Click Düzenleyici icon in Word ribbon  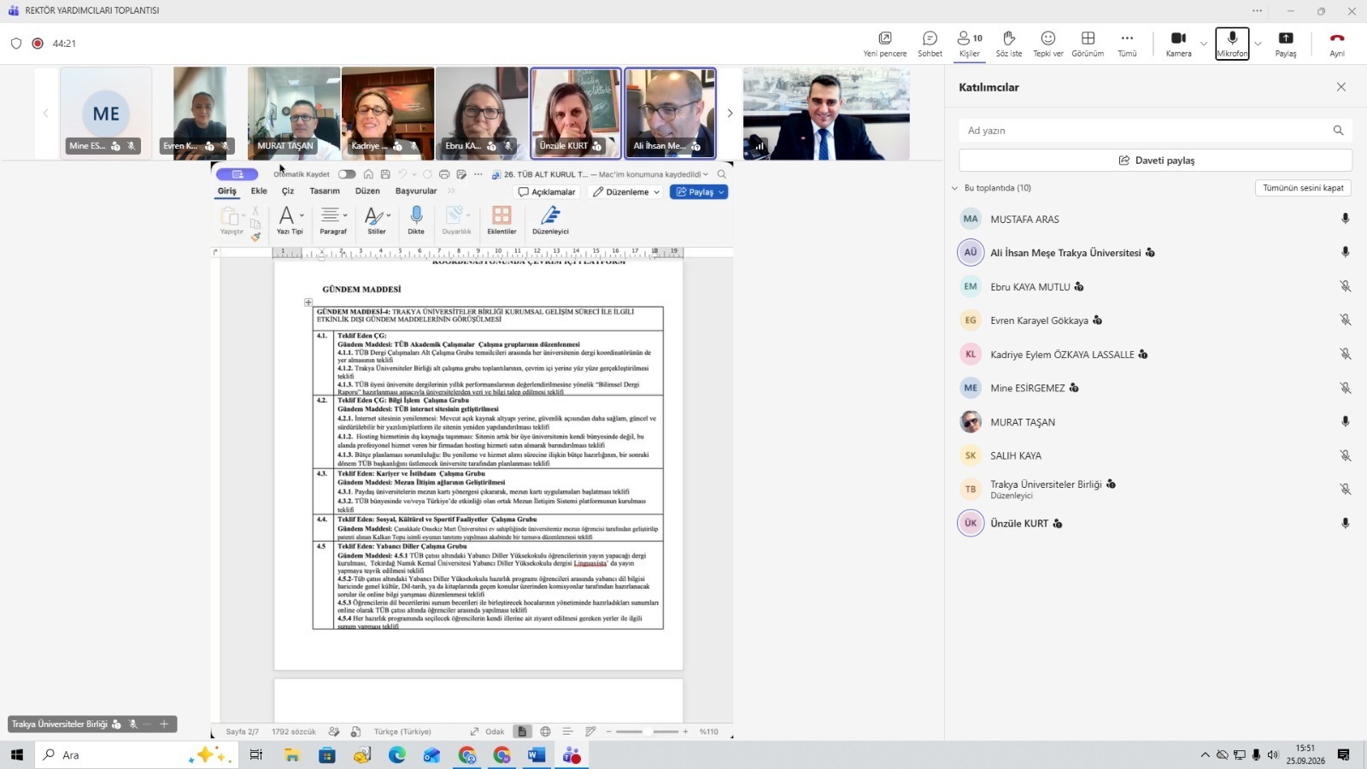coord(550,220)
